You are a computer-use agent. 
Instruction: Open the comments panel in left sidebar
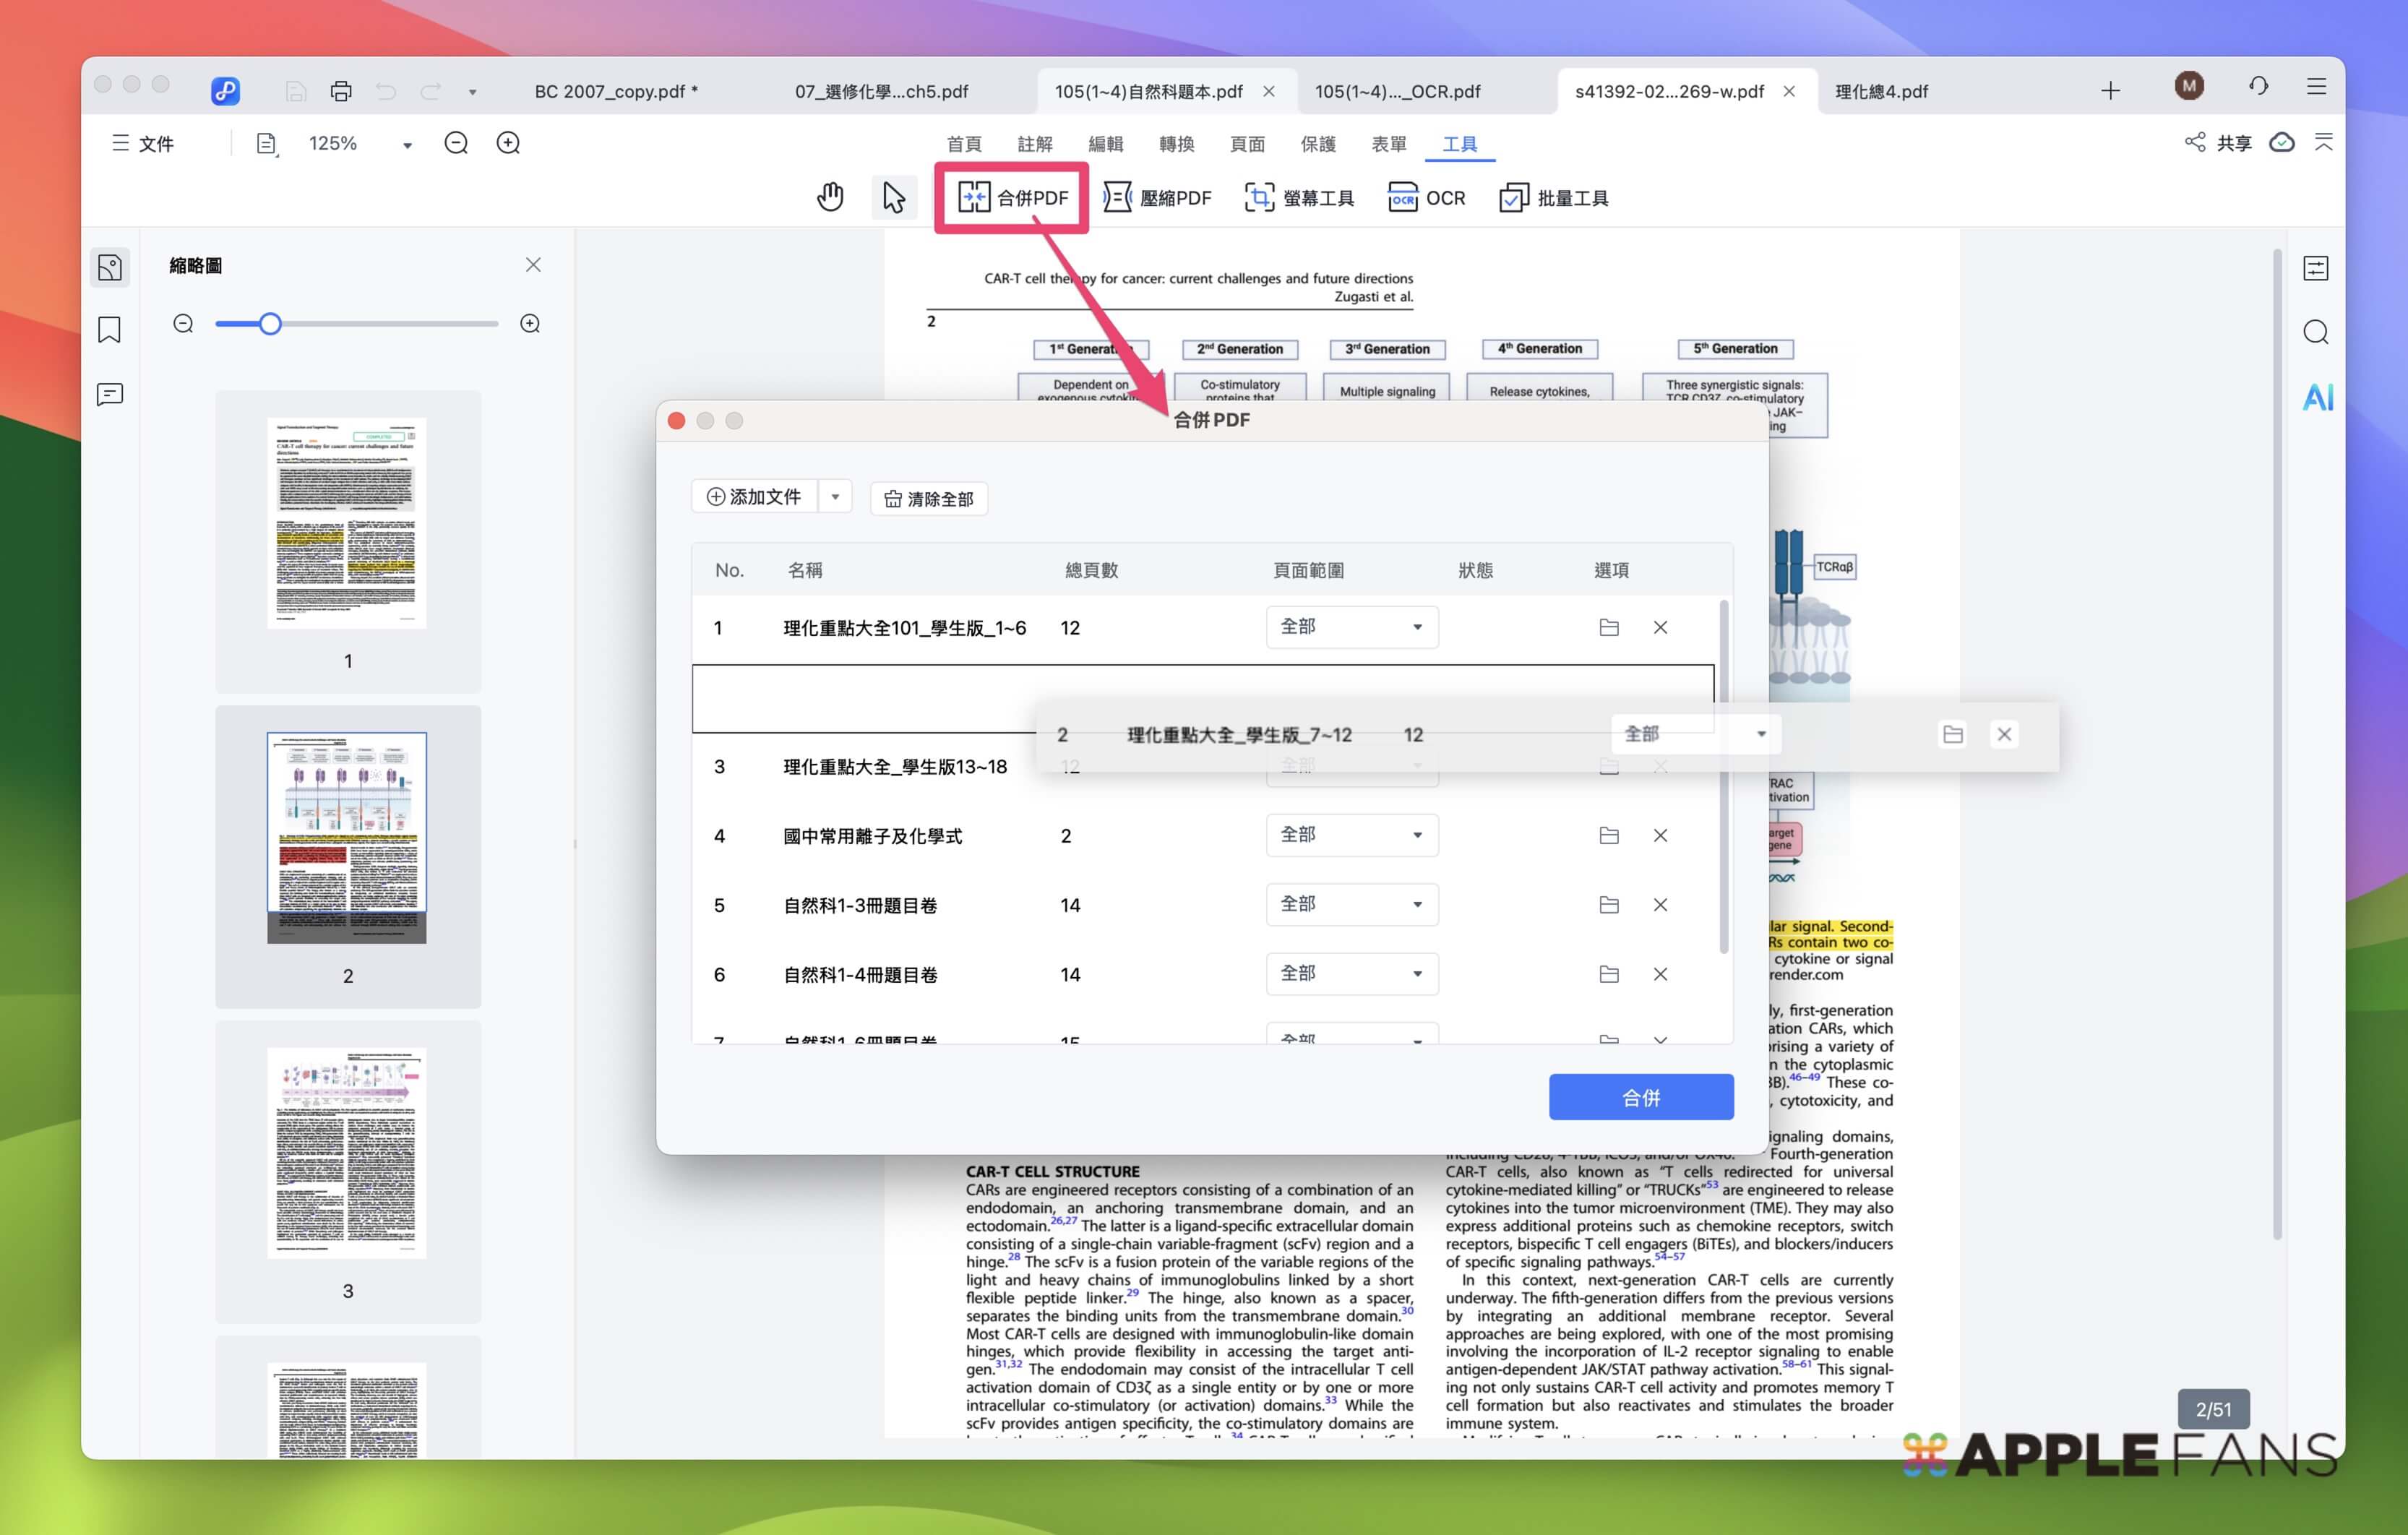tap(110, 394)
